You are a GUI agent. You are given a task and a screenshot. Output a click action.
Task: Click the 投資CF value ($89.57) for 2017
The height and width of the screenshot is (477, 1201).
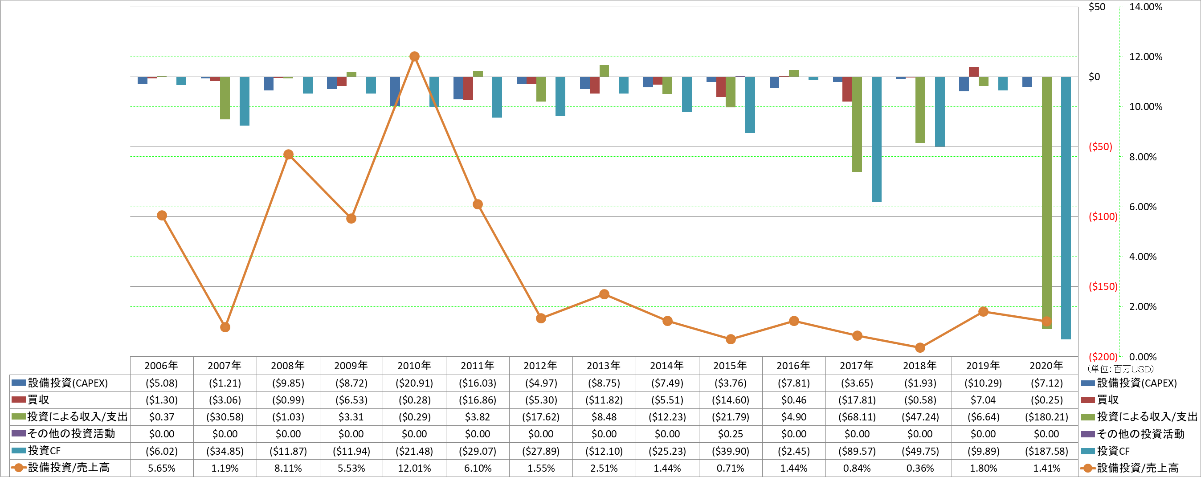[x=857, y=451]
